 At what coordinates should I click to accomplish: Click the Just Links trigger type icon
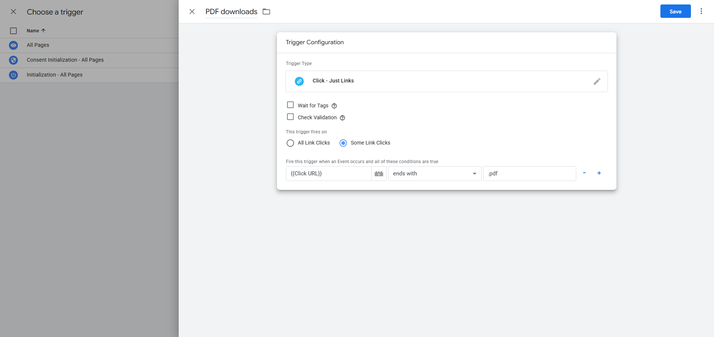coord(299,81)
